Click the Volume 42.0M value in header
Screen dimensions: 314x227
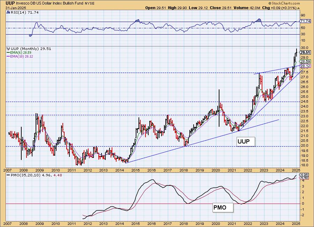coord(247,8)
